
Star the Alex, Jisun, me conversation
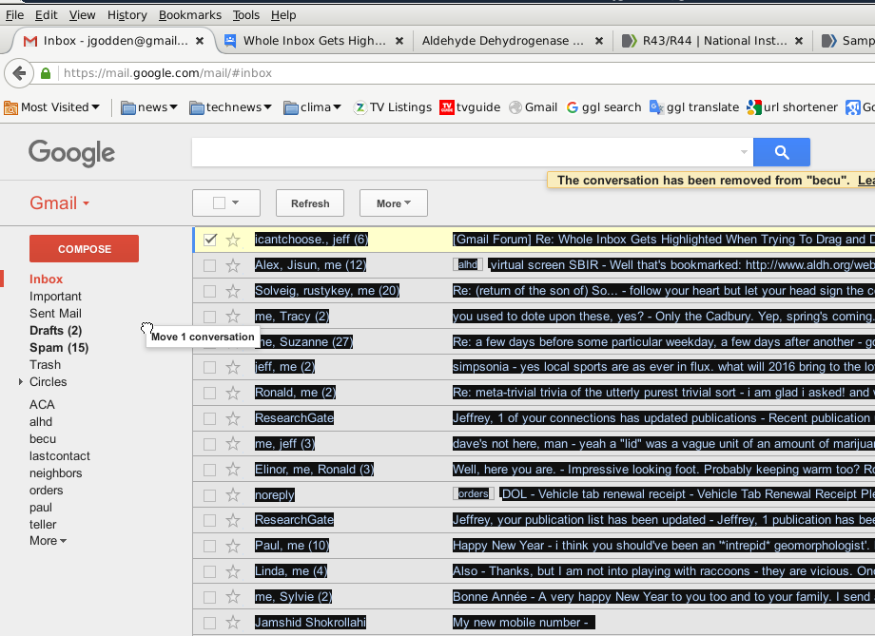point(233,265)
